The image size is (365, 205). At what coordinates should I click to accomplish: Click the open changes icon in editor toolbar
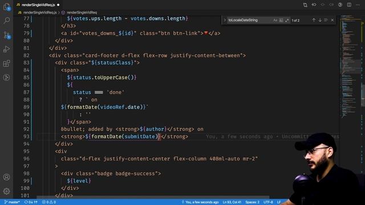305,5
